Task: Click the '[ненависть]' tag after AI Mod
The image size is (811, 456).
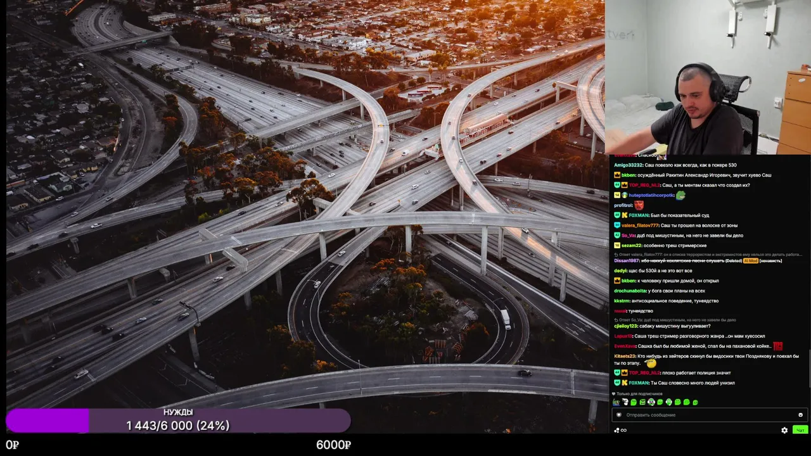Action: click(770, 260)
